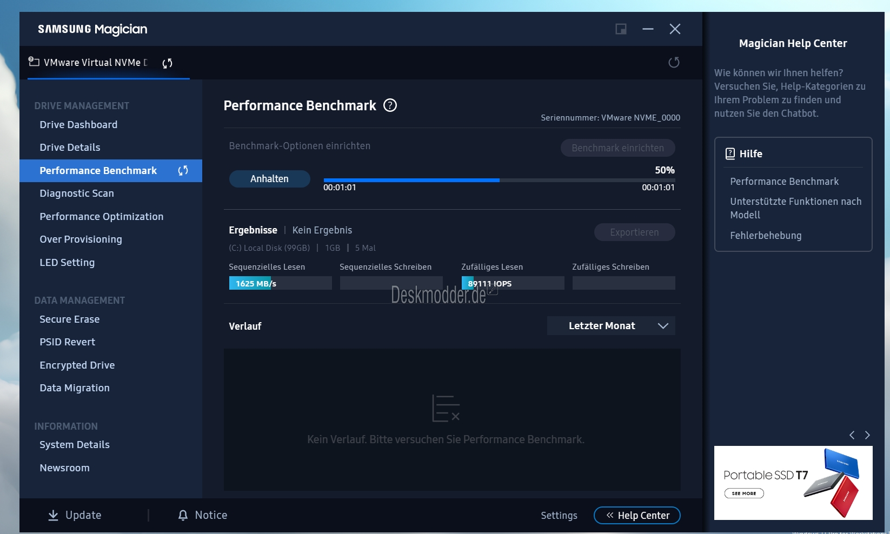Open Fehlerbehebung help link
Screen dimensions: 890x534
pos(766,236)
